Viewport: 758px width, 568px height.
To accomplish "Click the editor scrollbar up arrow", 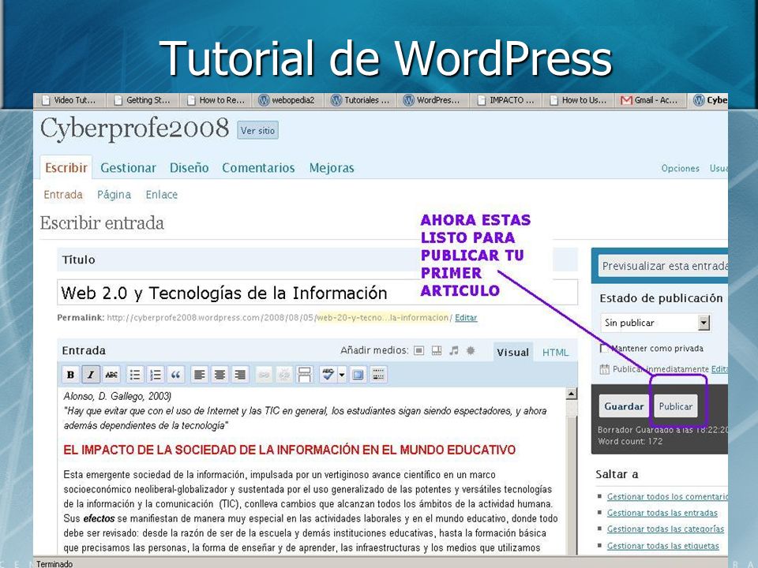I will tap(572, 394).
